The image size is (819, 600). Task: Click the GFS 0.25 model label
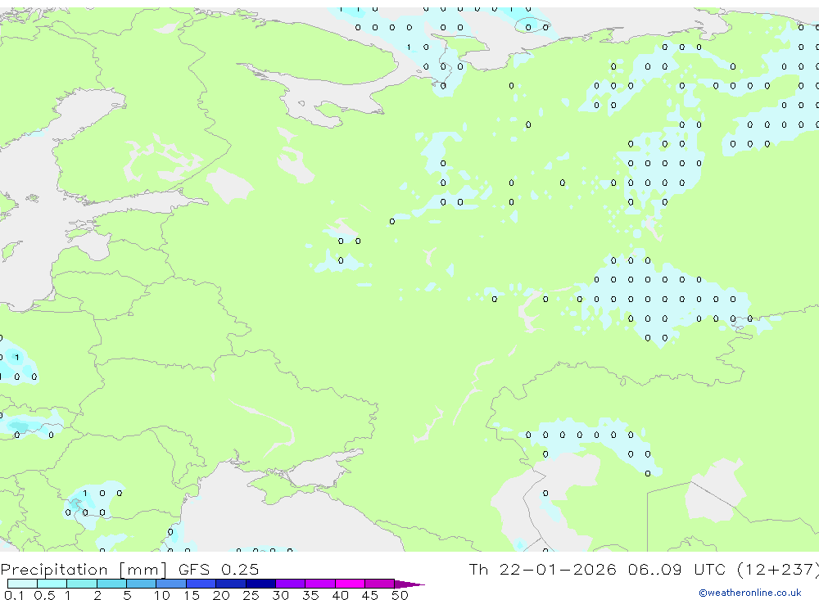[x=219, y=570]
